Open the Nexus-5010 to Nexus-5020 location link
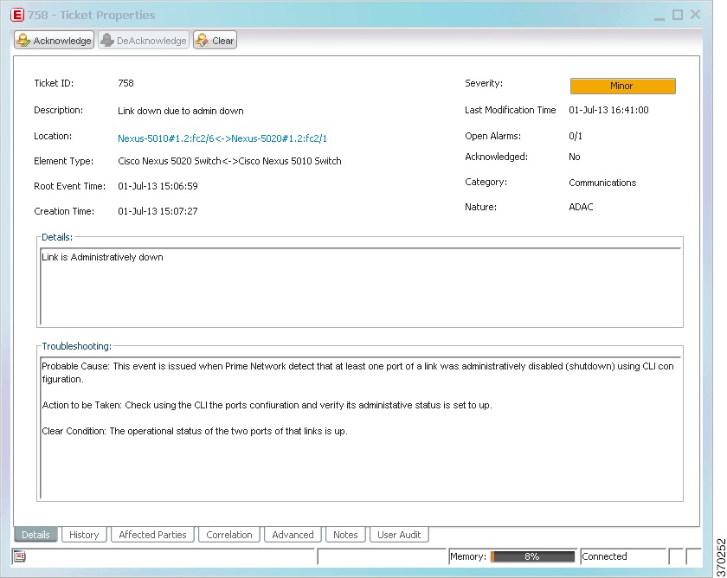This screenshot has width=727, height=578. tap(222, 138)
